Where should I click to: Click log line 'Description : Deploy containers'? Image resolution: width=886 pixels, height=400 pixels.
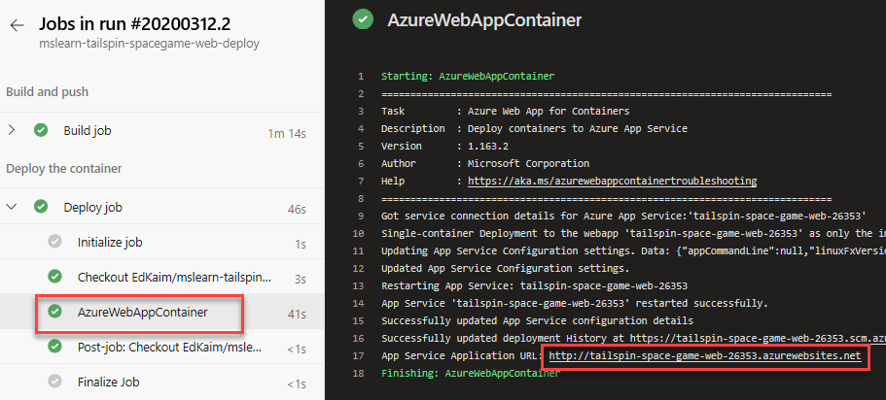coord(534,128)
